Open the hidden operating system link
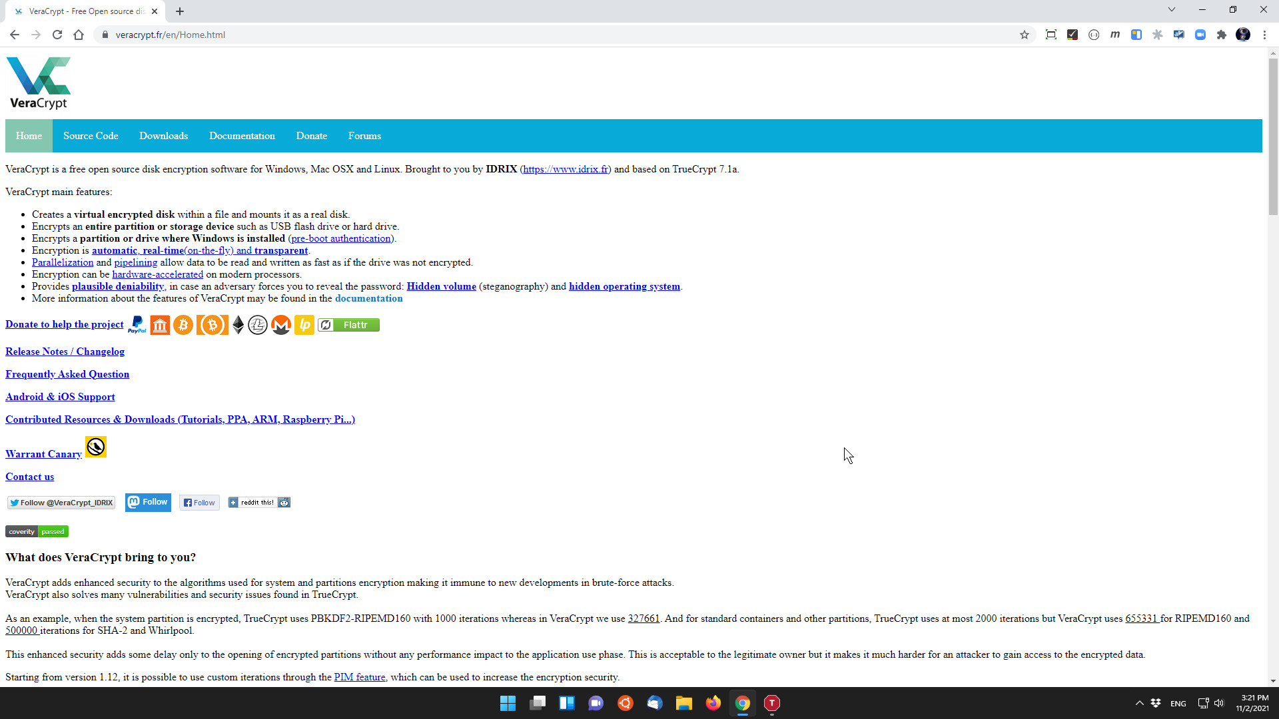This screenshot has width=1279, height=719. (624, 286)
